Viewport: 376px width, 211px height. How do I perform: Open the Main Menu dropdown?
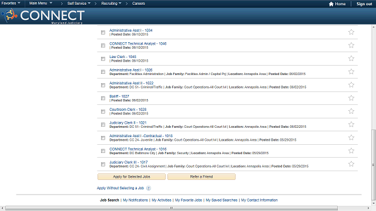click(x=41, y=4)
